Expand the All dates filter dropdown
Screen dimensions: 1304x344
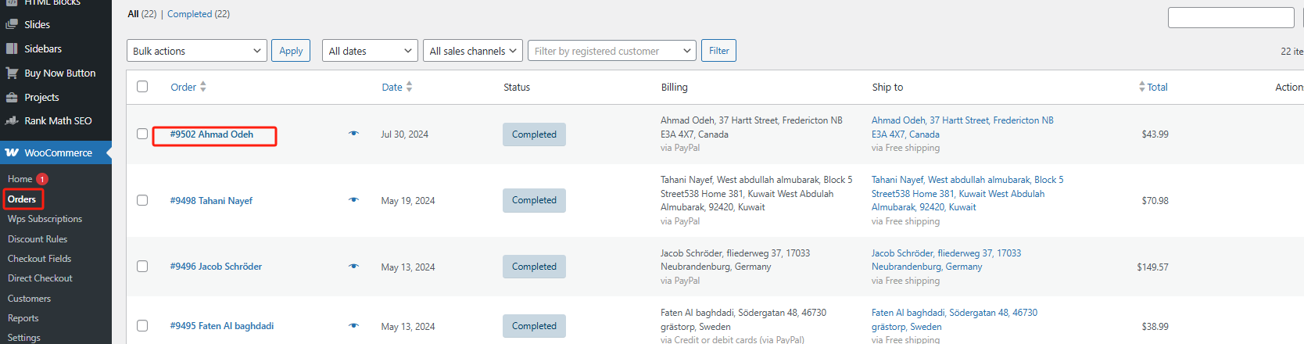coord(370,51)
